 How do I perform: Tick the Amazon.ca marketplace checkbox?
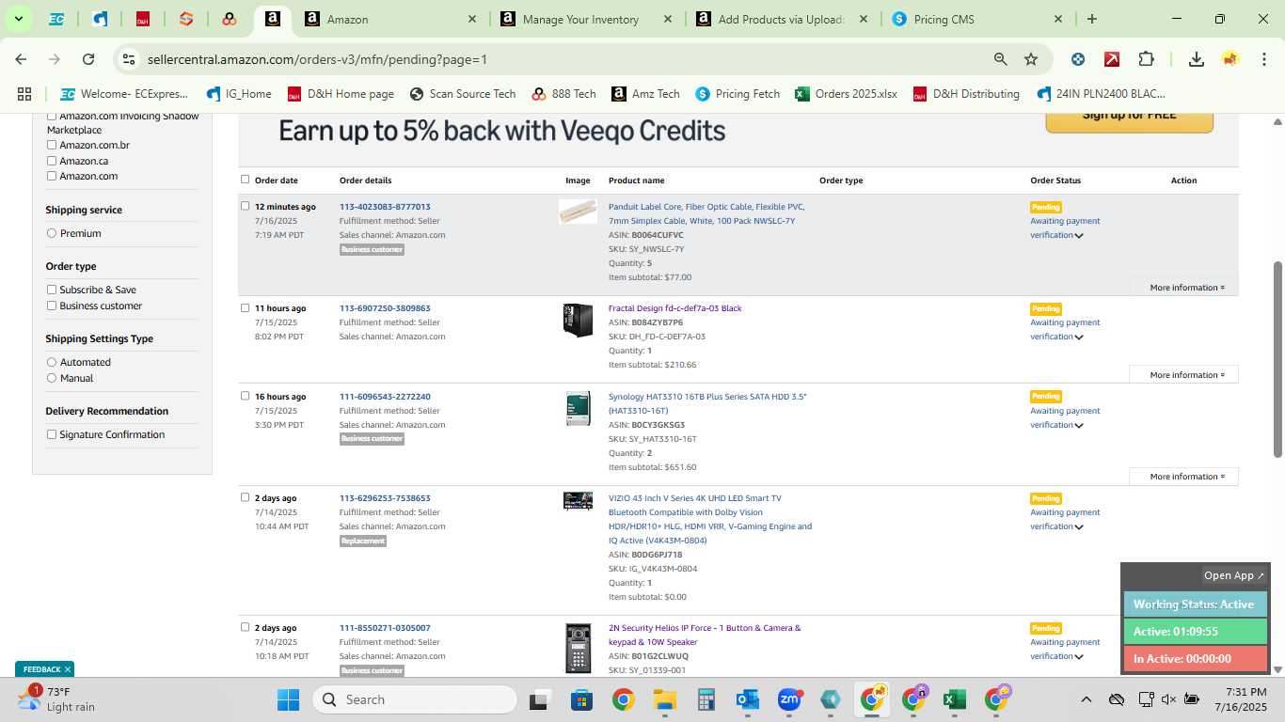[52, 161]
